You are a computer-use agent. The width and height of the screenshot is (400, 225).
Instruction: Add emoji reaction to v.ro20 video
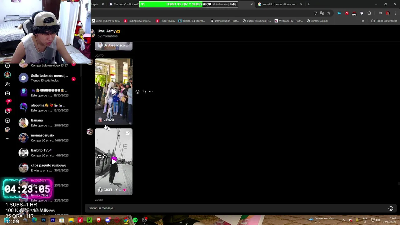pos(137,92)
